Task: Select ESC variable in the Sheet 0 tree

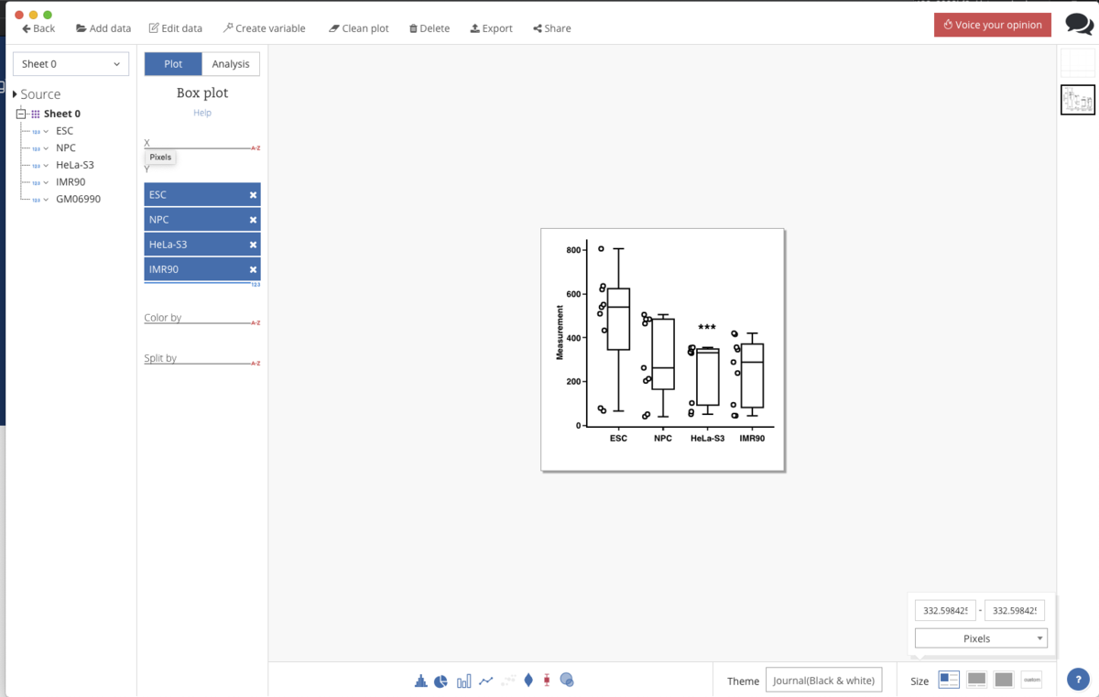Action: click(x=64, y=131)
